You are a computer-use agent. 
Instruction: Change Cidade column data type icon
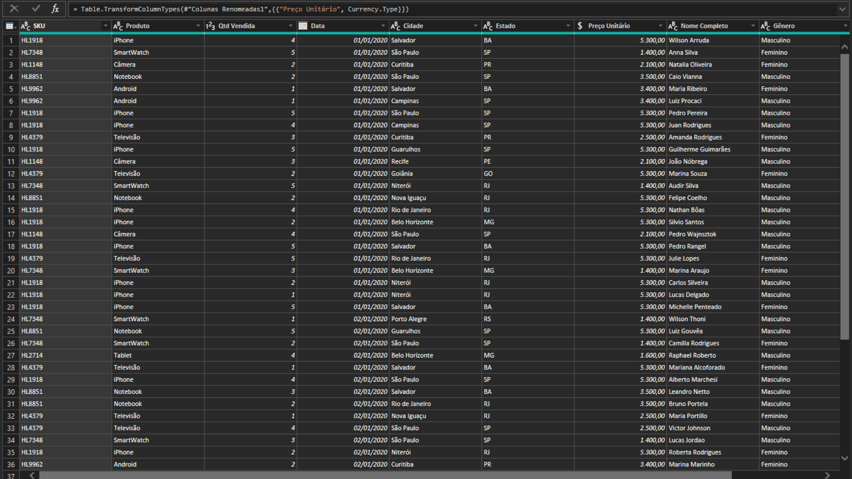(395, 26)
